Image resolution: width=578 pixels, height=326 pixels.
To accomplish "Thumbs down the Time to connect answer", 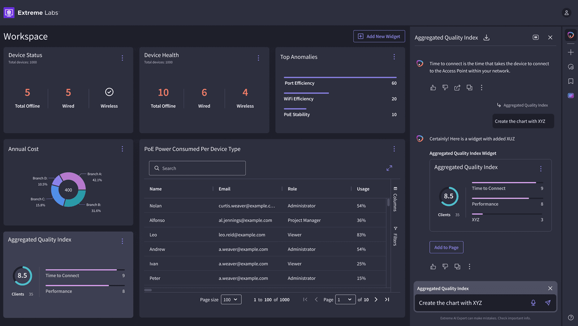I will (x=445, y=88).
